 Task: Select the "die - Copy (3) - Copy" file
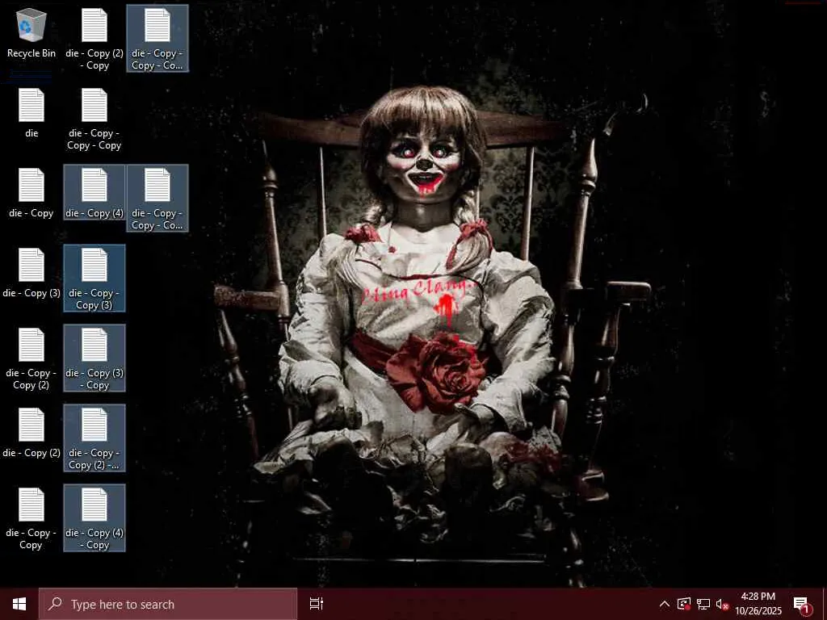(x=94, y=358)
